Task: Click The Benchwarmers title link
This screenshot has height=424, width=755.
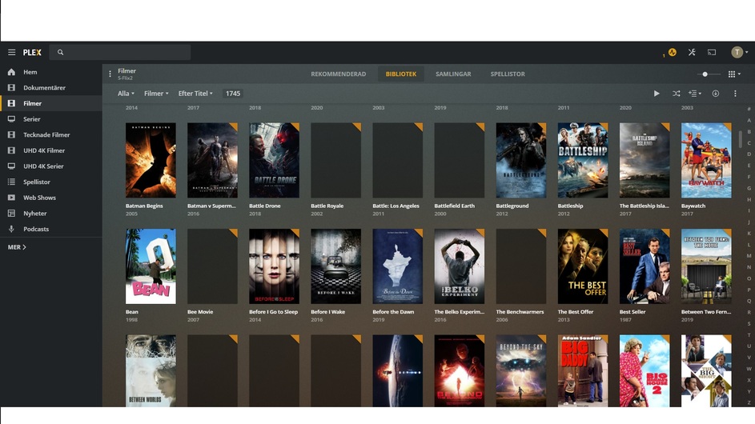Action: (520, 312)
